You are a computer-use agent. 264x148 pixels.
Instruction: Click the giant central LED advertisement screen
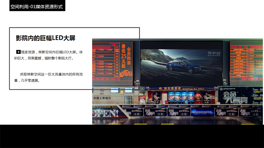[x=181, y=63]
